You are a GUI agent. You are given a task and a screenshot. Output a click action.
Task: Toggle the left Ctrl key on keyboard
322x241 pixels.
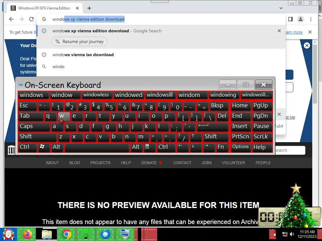point(28,147)
